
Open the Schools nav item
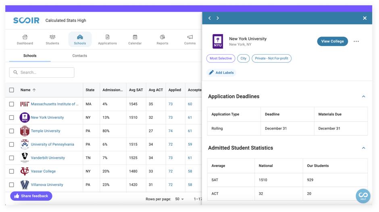pos(80,39)
